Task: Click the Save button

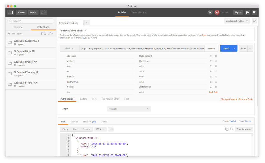Action: click(x=243, y=48)
